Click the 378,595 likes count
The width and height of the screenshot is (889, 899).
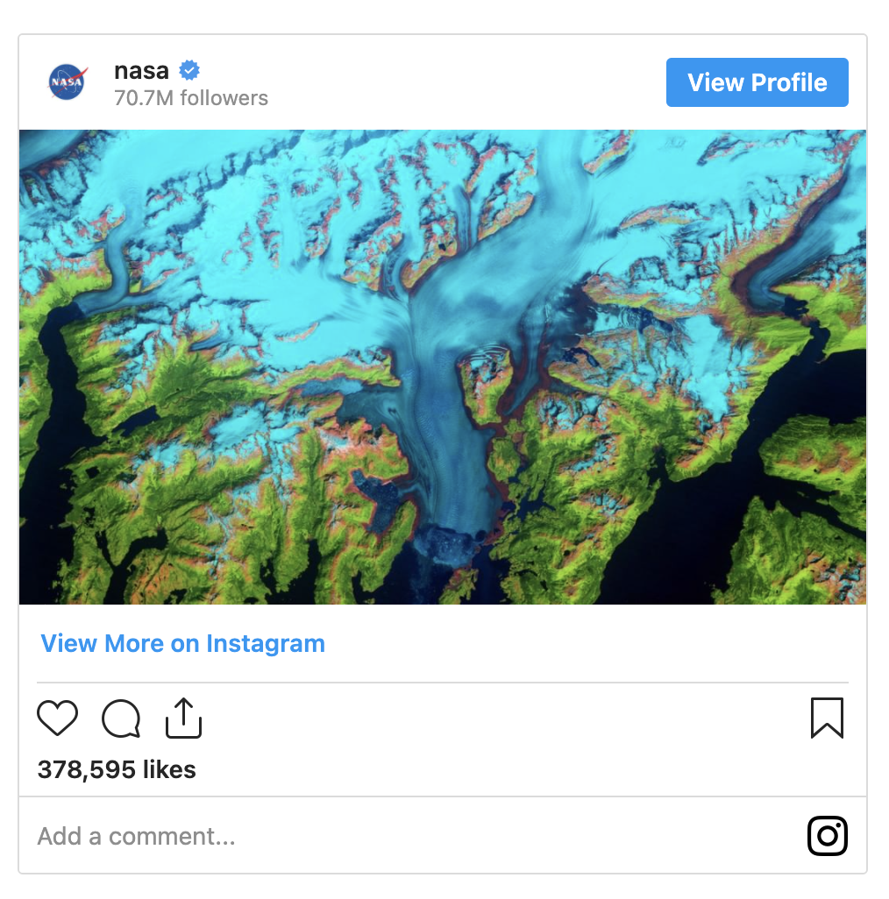116,770
